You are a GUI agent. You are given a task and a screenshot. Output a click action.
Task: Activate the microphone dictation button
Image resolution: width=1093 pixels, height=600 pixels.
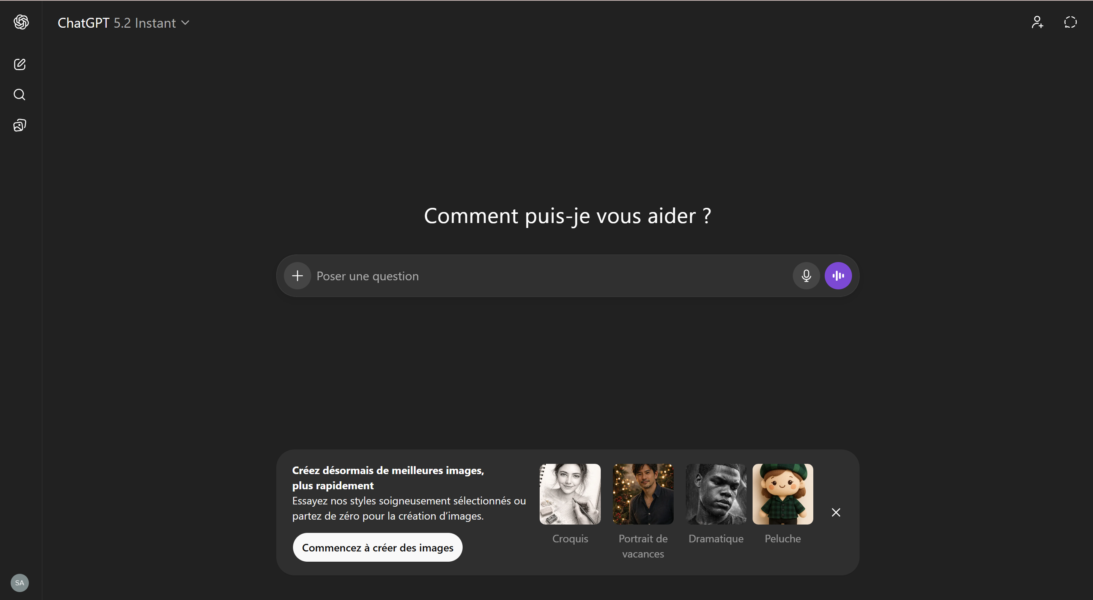806,276
